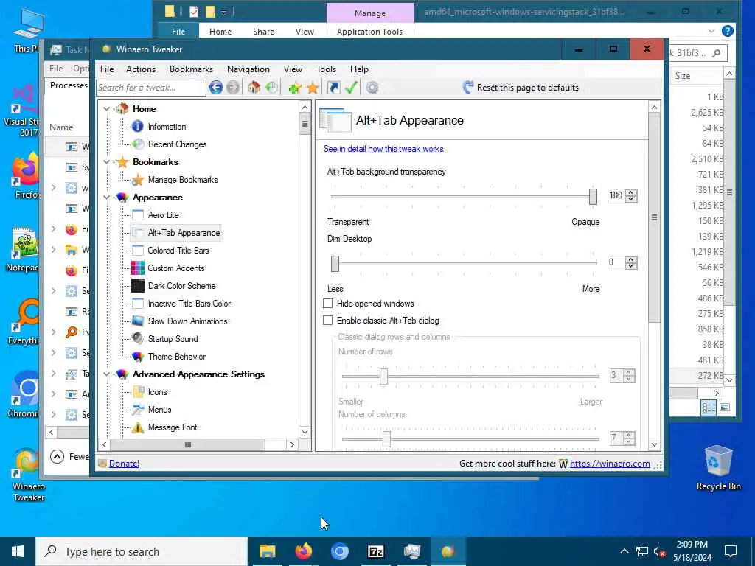Click Dim Desktop slider thumb
This screenshot has width=755, height=566.
(335, 264)
